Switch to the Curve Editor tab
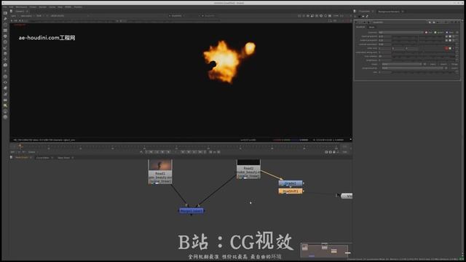Image resolution: width=466 pixels, height=262 pixels. click(x=42, y=158)
